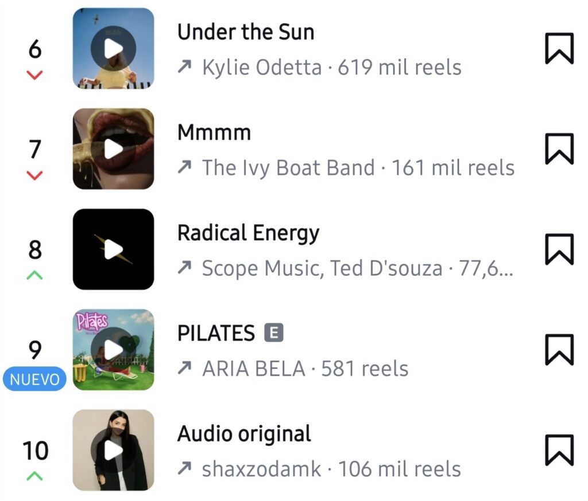The width and height of the screenshot is (588, 501).
Task: Click the trending arrow beside shaxzodamk
Action: (184, 468)
